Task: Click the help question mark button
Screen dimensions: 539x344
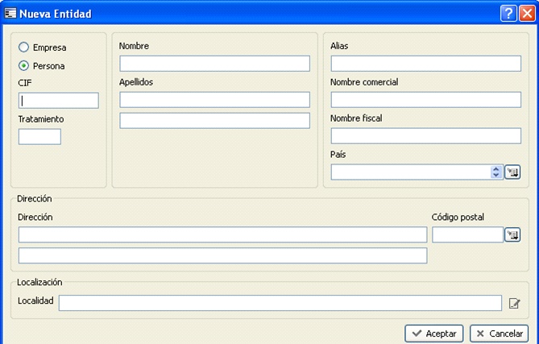Action: click(508, 13)
